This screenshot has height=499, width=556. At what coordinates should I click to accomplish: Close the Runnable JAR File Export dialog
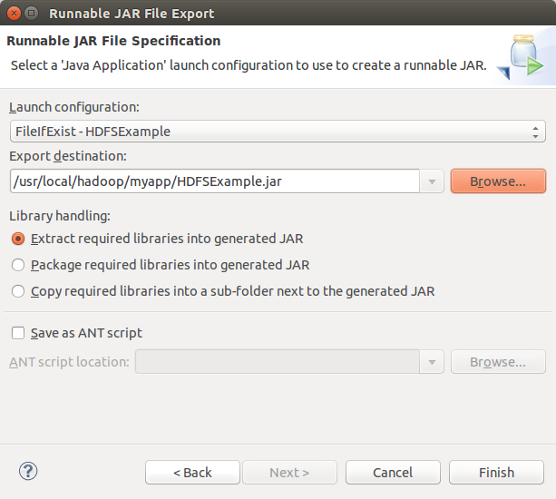point(14,13)
